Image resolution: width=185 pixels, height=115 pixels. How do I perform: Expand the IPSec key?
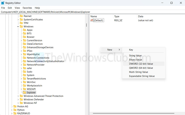click(x=21, y=51)
